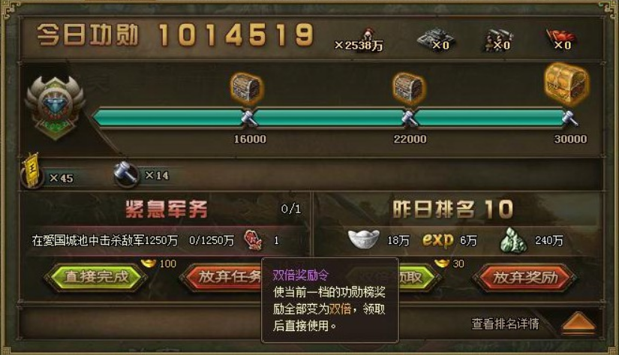619x355 pixels.
Task: Click the cannon troop icon showing ×0
Action: [497, 40]
